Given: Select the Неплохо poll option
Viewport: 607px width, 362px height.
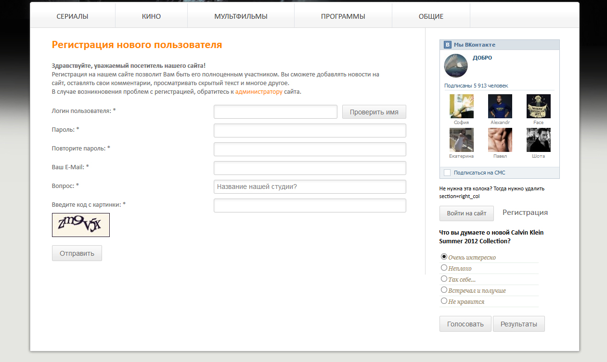Looking at the screenshot, I should 444,267.
